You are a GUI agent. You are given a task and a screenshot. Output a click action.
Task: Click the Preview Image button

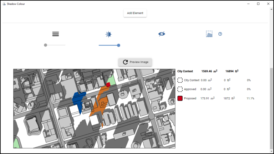(135, 62)
